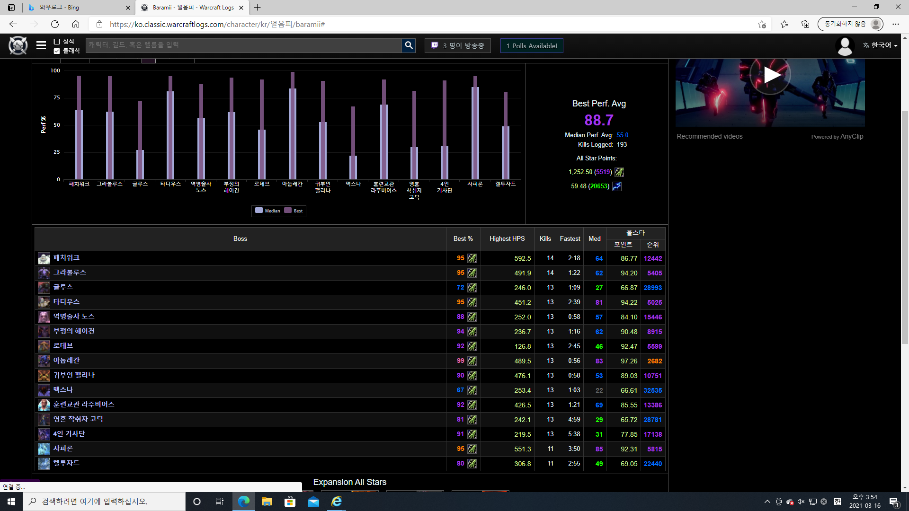Open the user account avatar icon
This screenshot has width=909, height=511.
[x=845, y=46]
